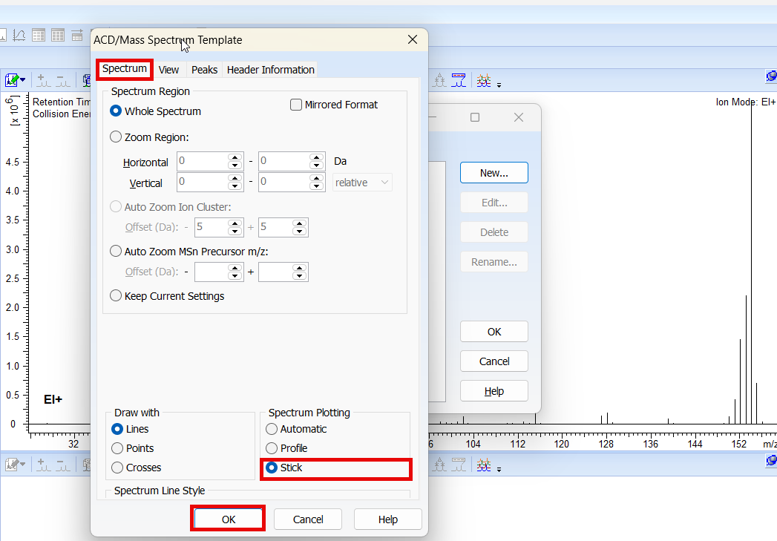Open the Peaks tab
Image resolution: width=777 pixels, height=541 pixels.
pos(204,70)
